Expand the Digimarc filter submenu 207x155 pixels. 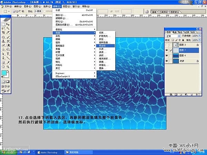[75, 73]
